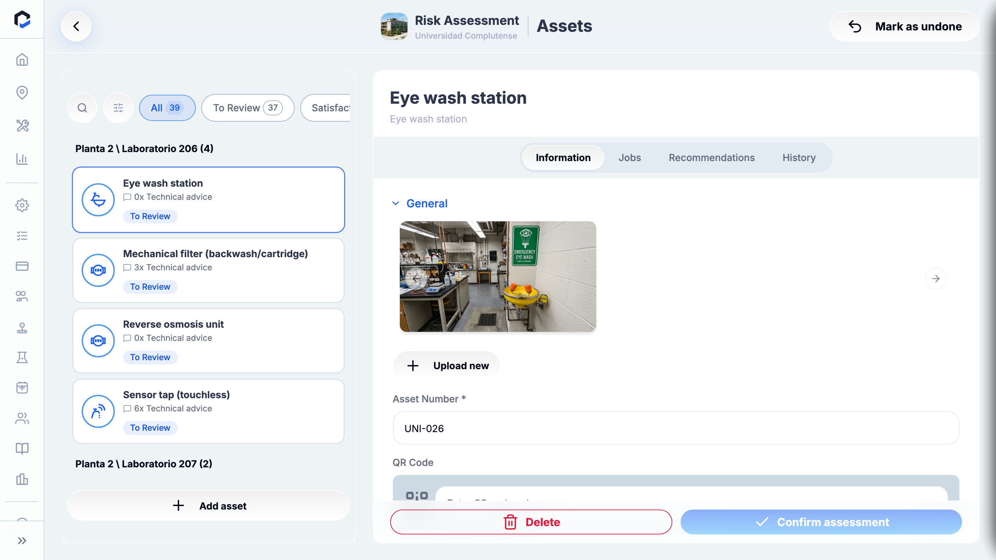
Task: Click To Review badge on Sensor tap
Action: 150,428
